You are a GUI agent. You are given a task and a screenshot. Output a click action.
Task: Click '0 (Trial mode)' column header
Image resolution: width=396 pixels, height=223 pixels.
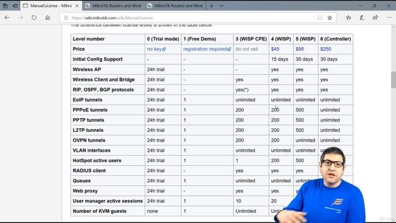[x=163, y=39]
